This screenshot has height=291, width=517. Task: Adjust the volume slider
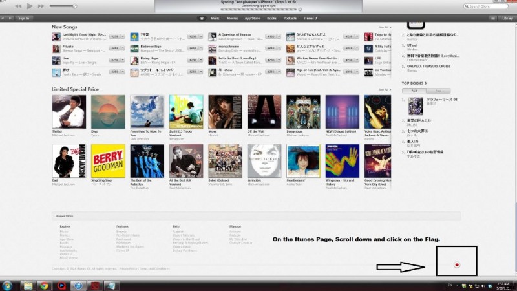coord(63,6)
